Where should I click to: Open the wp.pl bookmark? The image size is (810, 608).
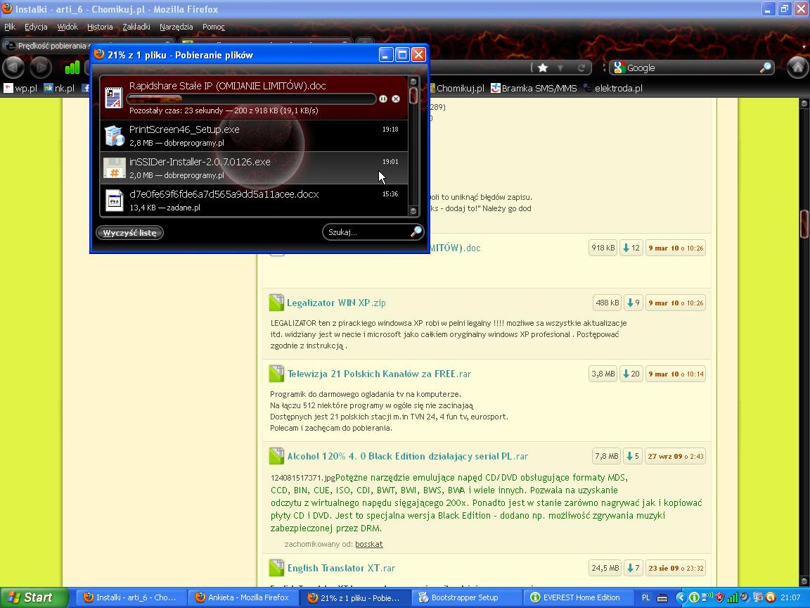[20, 88]
